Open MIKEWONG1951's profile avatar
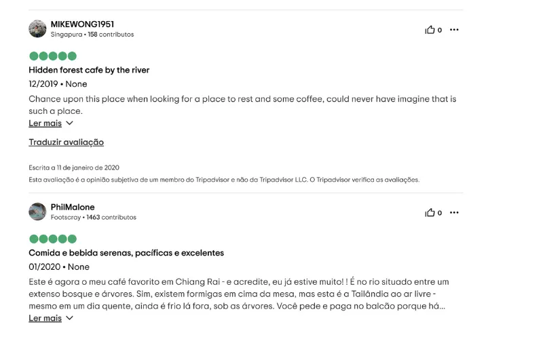Viewport: 543px width, 339px height. point(37,28)
